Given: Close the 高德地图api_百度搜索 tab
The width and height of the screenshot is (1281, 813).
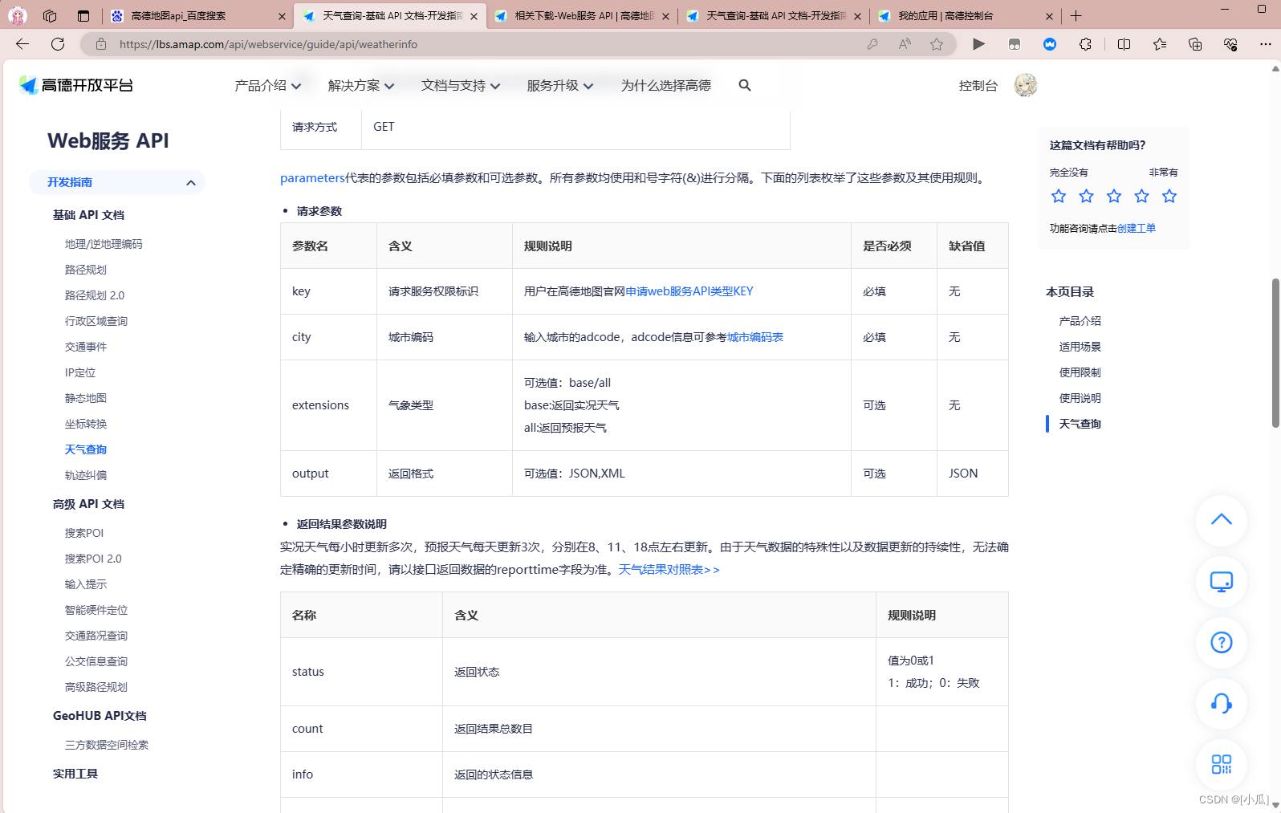Looking at the screenshot, I should click(x=282, y=16).
